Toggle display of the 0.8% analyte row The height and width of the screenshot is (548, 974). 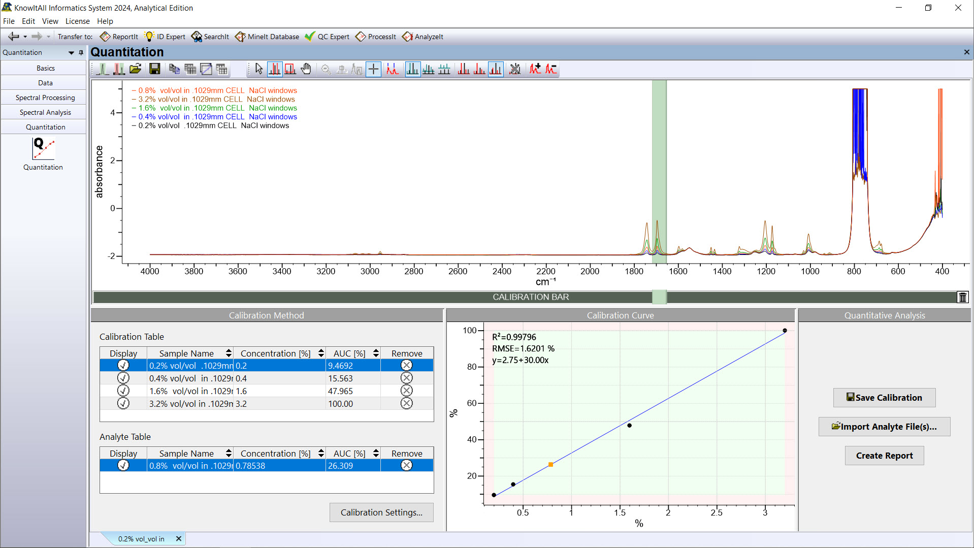click(123, 465)
